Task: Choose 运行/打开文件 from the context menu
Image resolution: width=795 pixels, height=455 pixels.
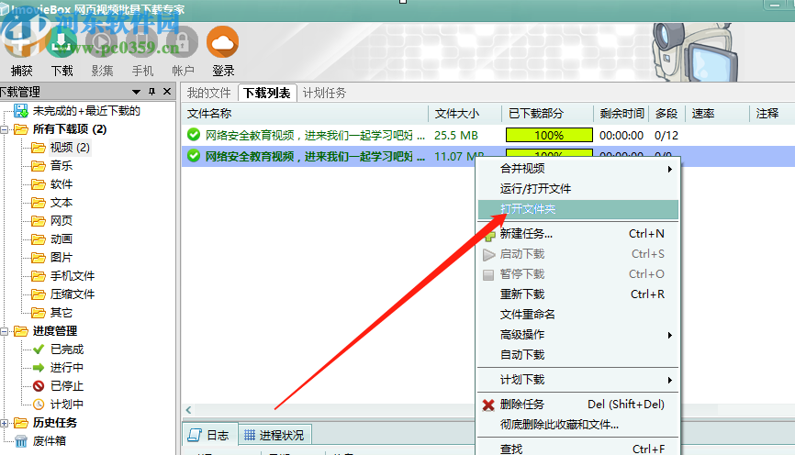Action: click(x=578, y=189)
